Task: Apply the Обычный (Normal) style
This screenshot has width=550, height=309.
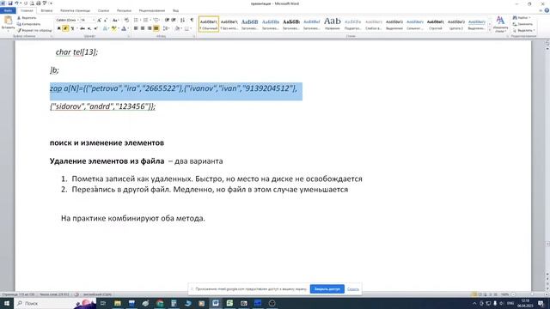Action: tap(209, 24)
